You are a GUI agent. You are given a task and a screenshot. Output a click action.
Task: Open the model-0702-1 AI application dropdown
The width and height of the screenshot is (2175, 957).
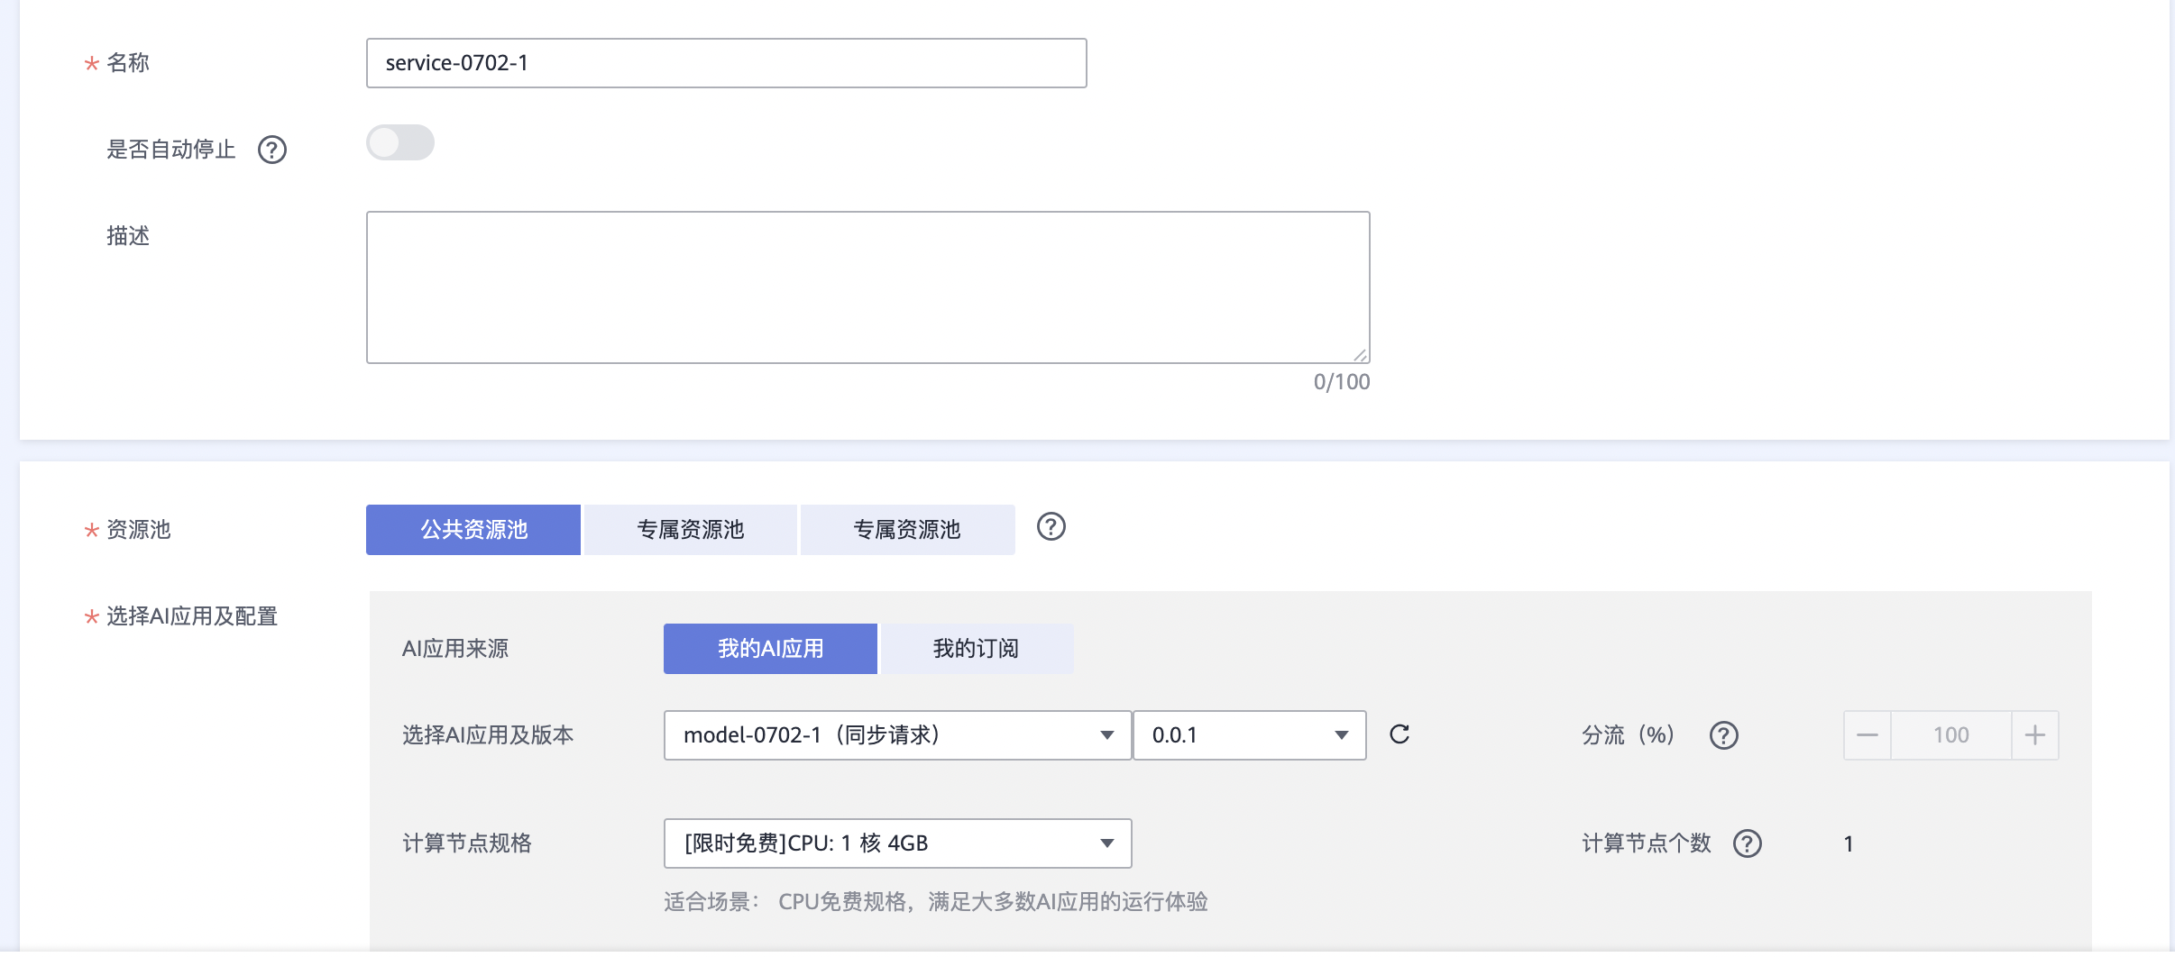[x=897, y=735]
